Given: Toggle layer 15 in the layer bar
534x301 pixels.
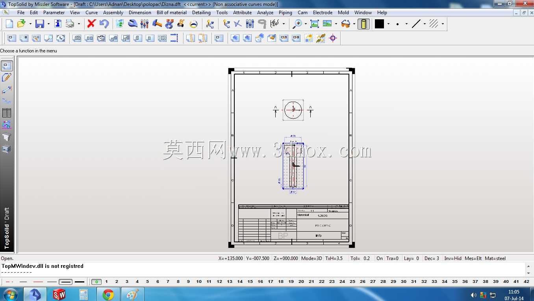Looking at the screenshot, I should coord(250,282).
